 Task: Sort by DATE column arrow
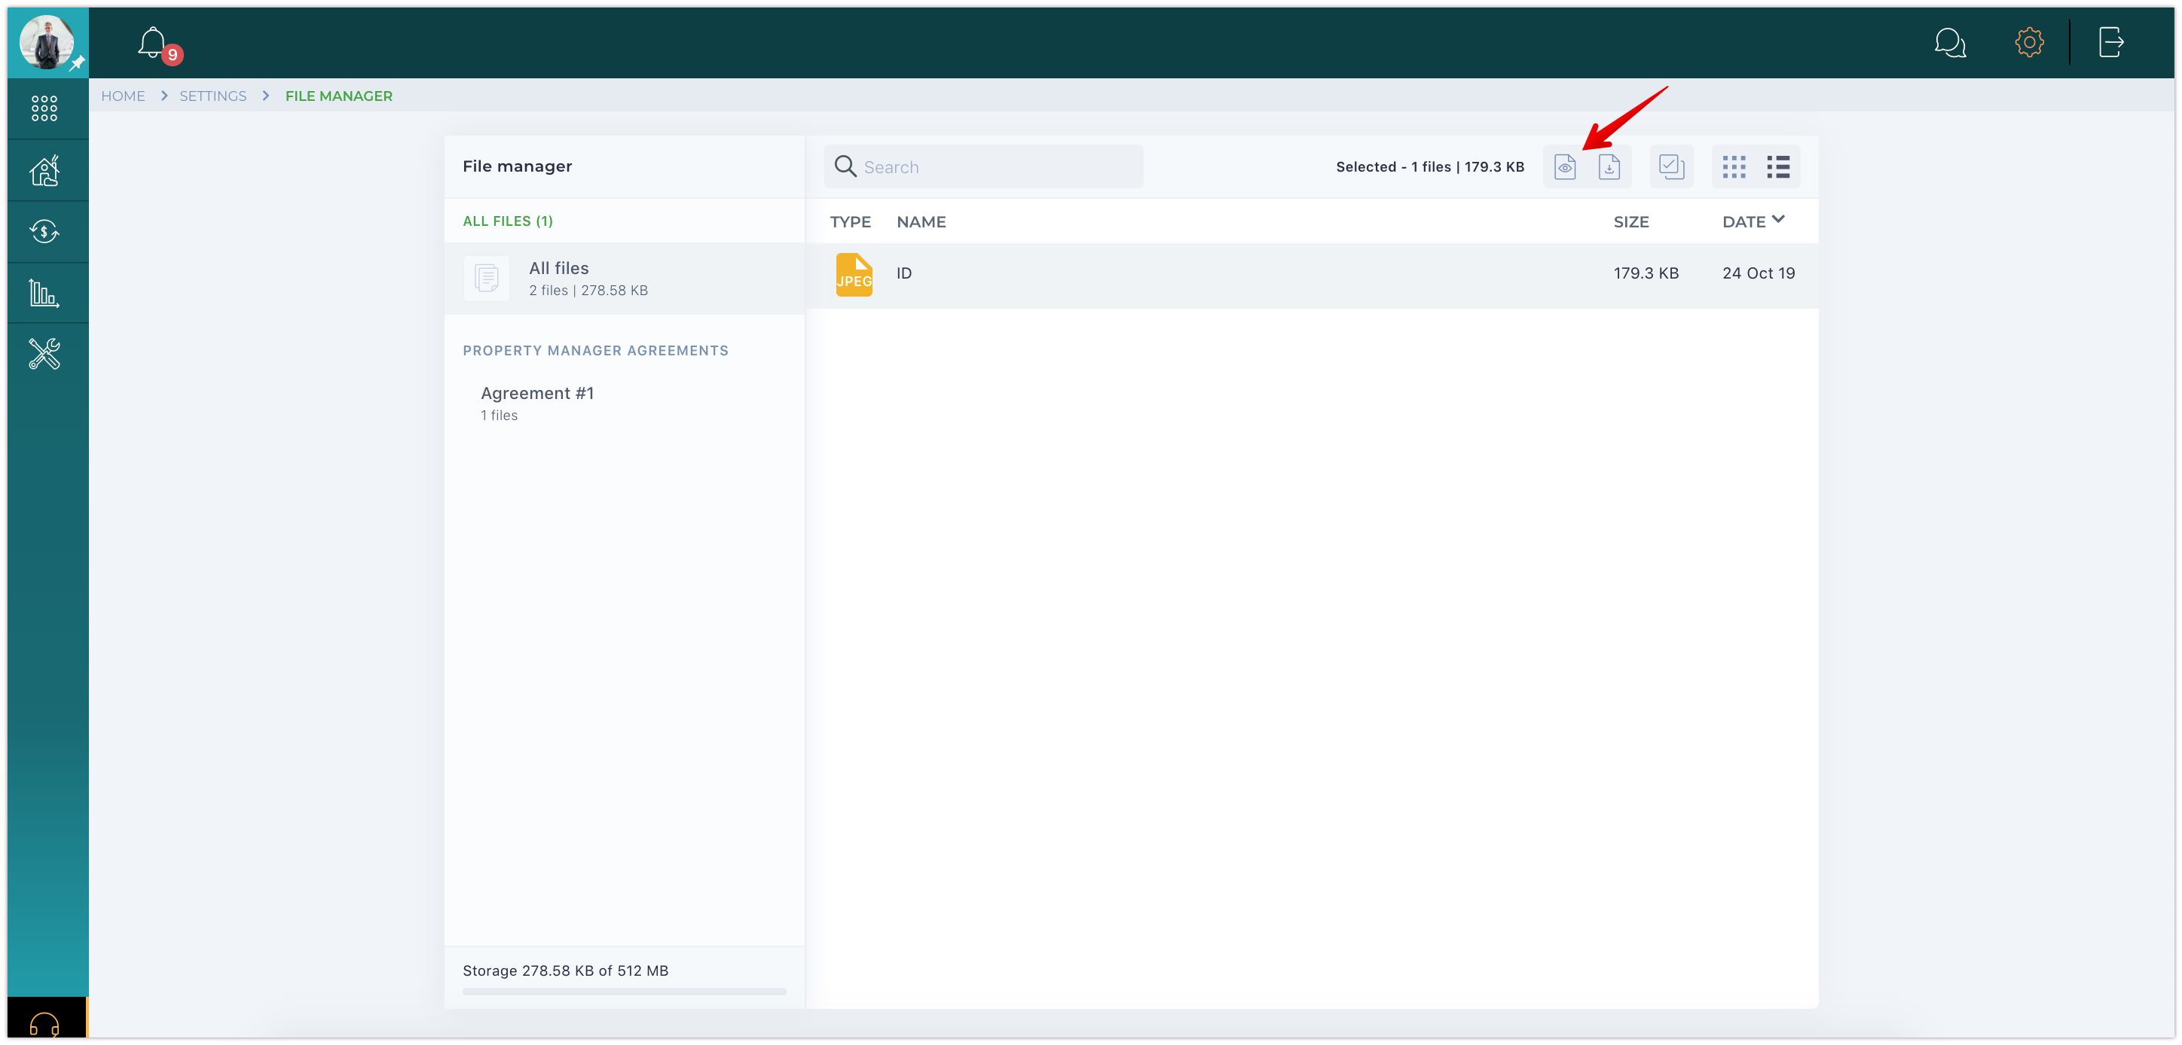click(x=1778, y=220)
